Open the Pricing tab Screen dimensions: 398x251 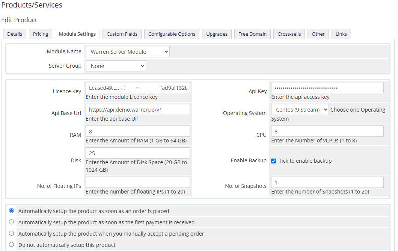point(41,34)
